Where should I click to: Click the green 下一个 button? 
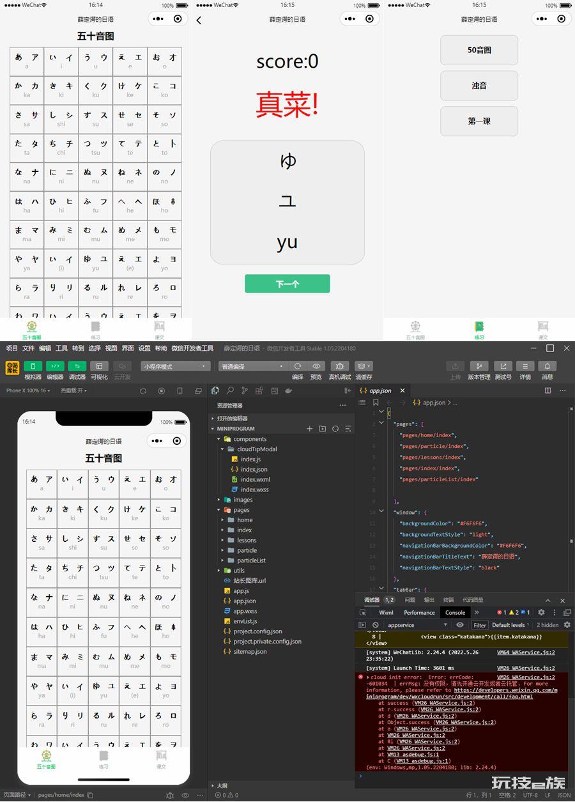click(287, 284)
